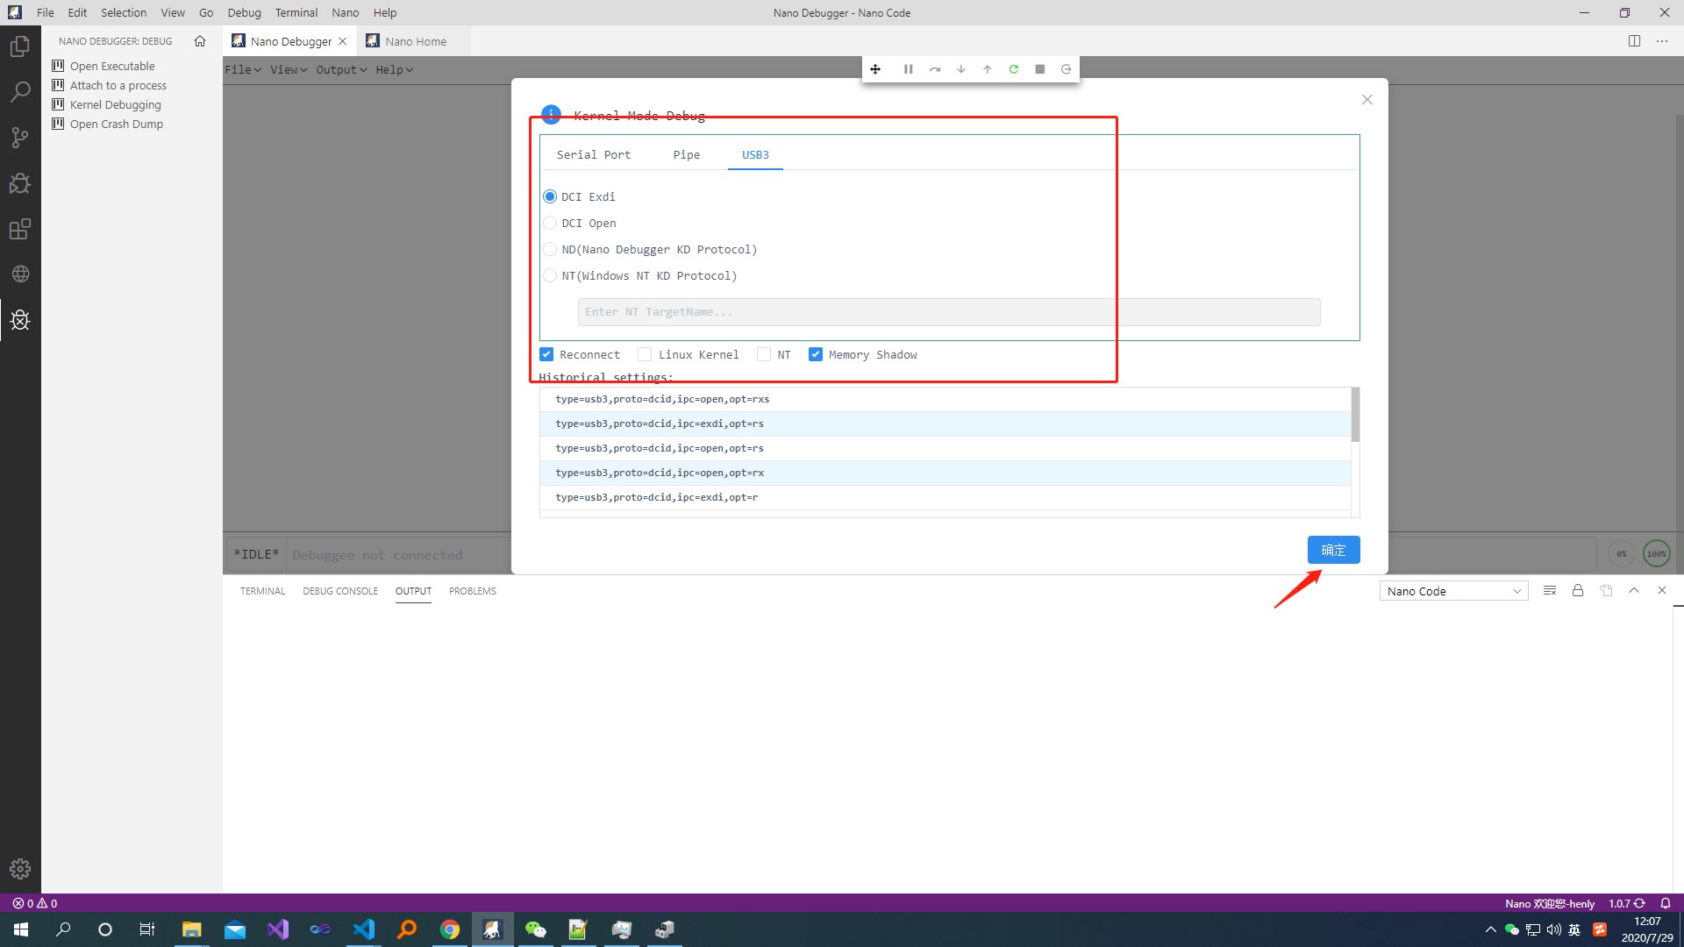Close the bottom output panel
Screen dimensions: 1684x947
pos(1662,591)
